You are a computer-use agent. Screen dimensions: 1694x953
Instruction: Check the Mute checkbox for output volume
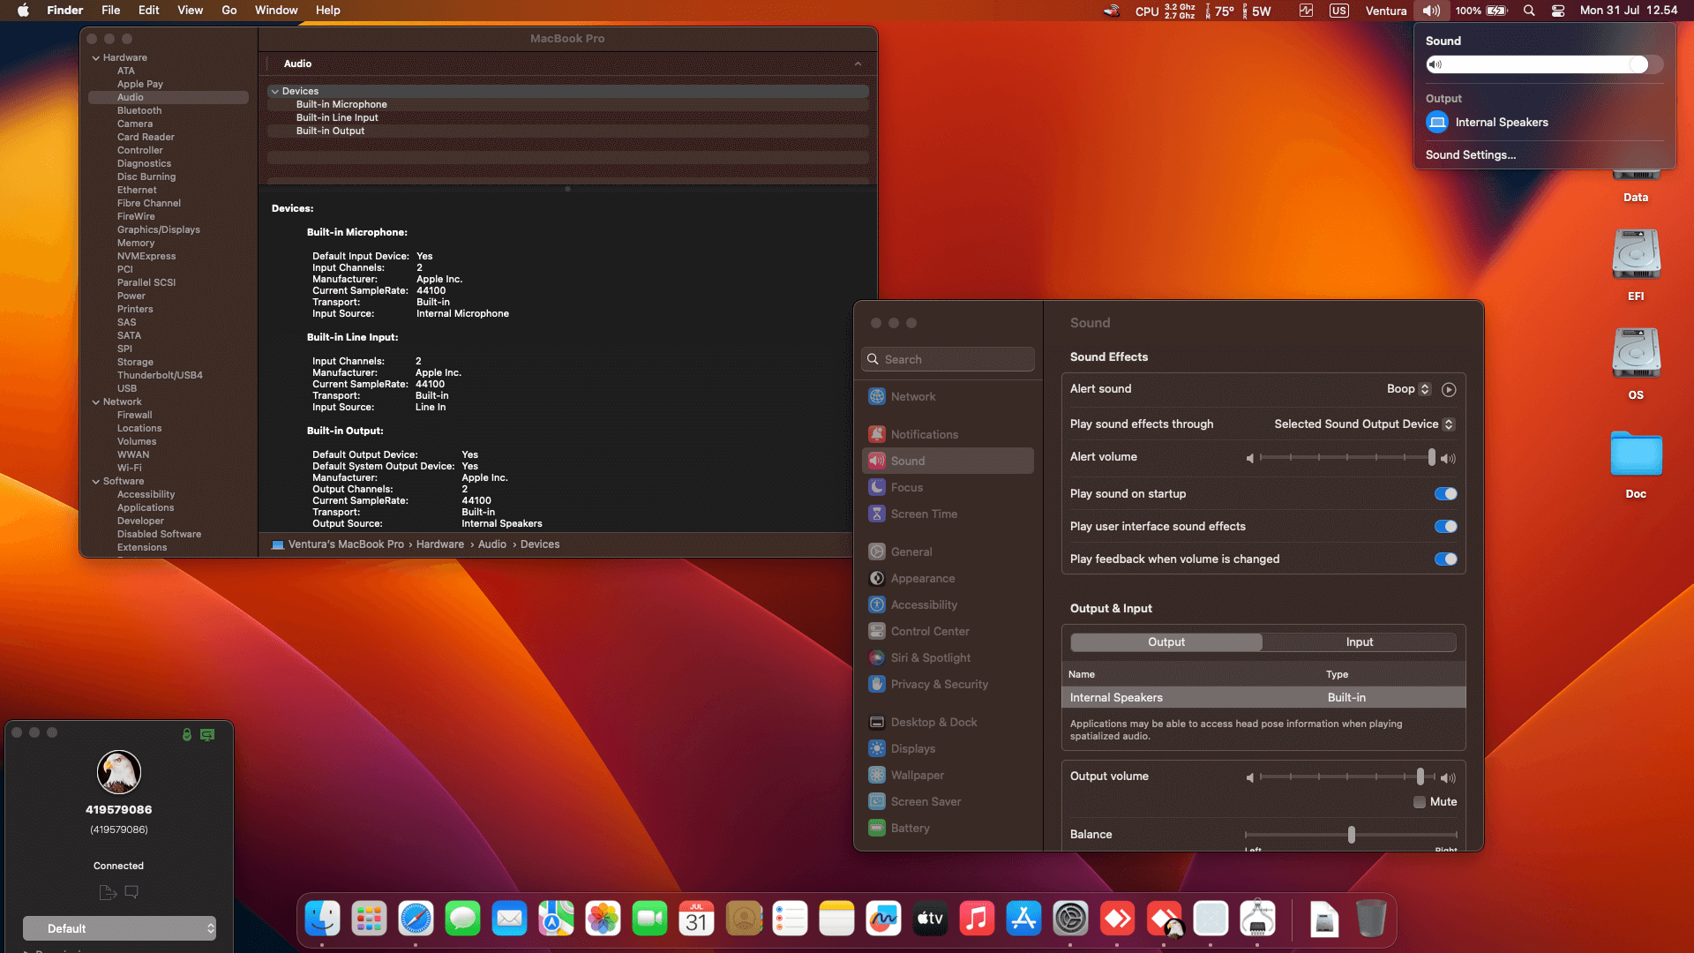1420,802
